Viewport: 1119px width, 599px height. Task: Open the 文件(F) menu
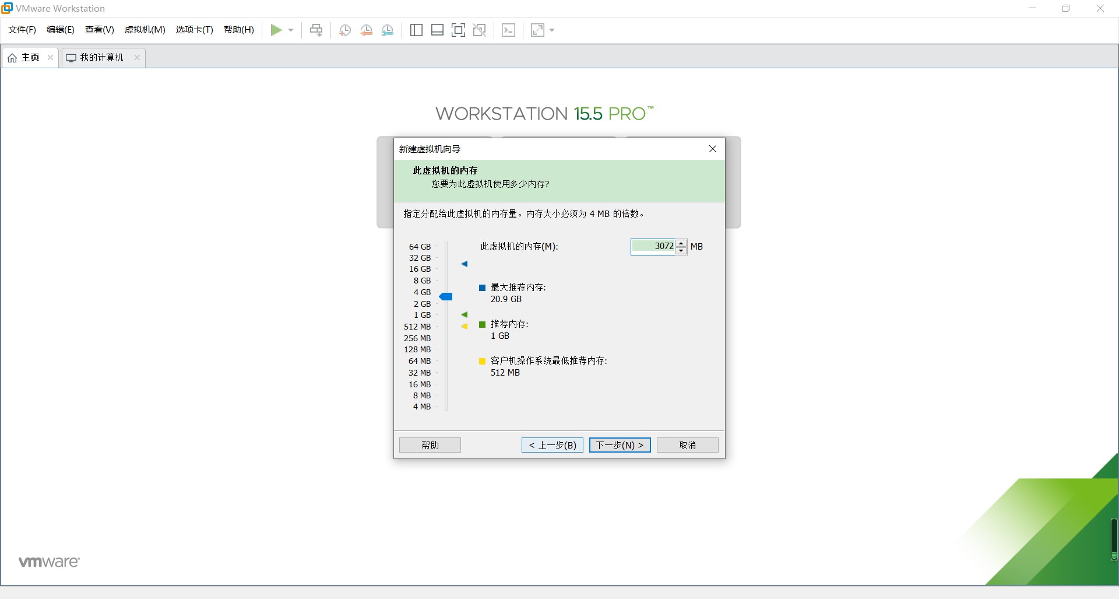tap(22, 30)
